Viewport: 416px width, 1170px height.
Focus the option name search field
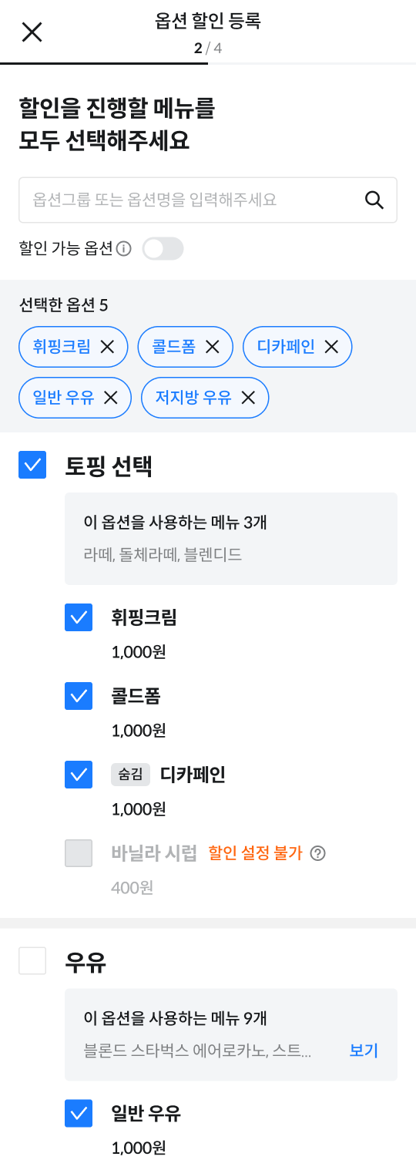tap(208, 200)
